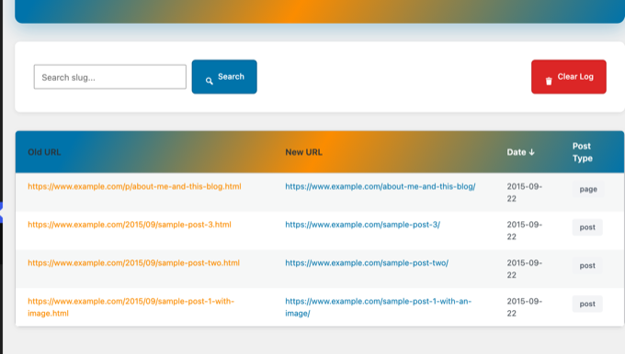Open old URL about-me-and-this-blog.html

tap(134, 186)
